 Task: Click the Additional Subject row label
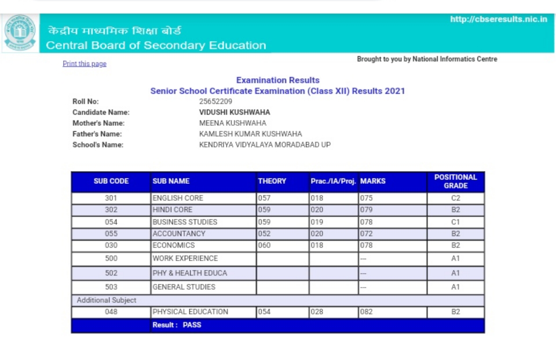[107, 300]
